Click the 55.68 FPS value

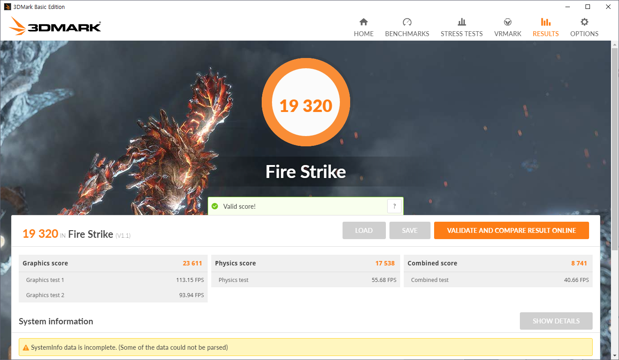(384, 280)
